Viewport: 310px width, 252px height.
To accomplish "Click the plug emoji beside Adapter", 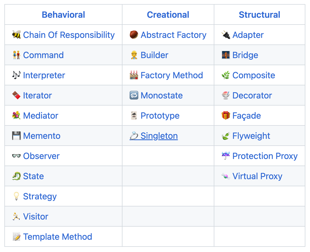I will tap(226, 35).
